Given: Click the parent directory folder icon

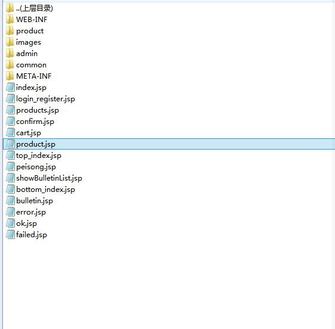Looking at the screenshot, I should (10, 8).
